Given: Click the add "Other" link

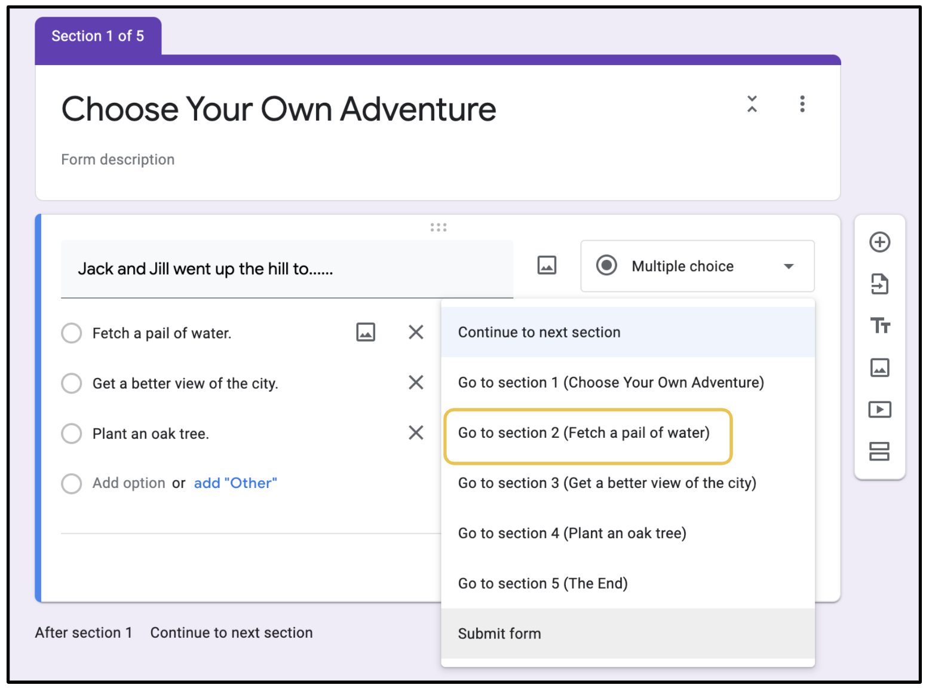Looking at the screenshot, I should pos(235,483).
